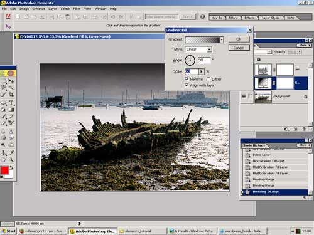Open the Filter menu

coord(77,9)
